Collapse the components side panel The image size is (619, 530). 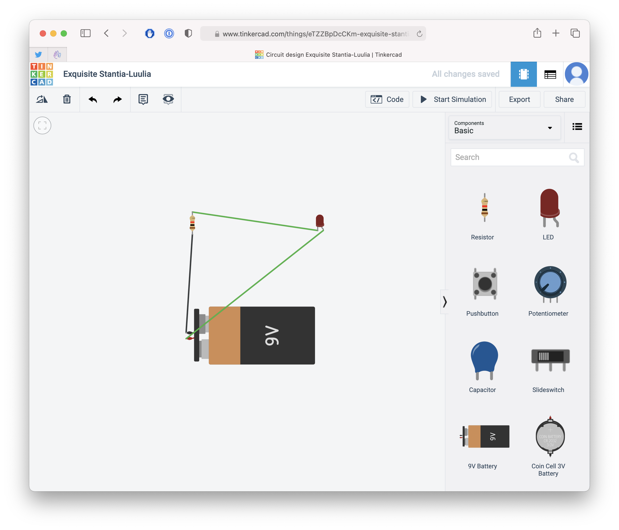[x=445, y=302]
